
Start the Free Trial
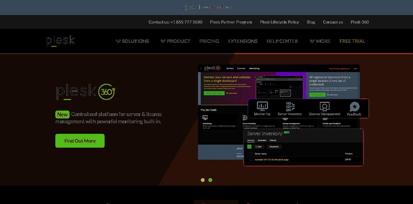pyautogui.click(x=352, y=41)
